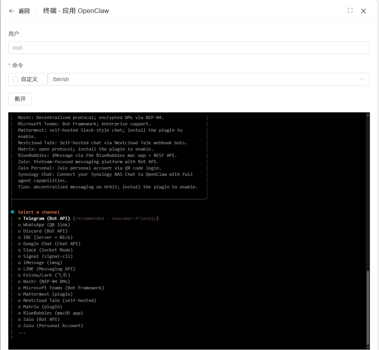Click the back arrow icon
This screenshot has width=379, height=350.
11,11
